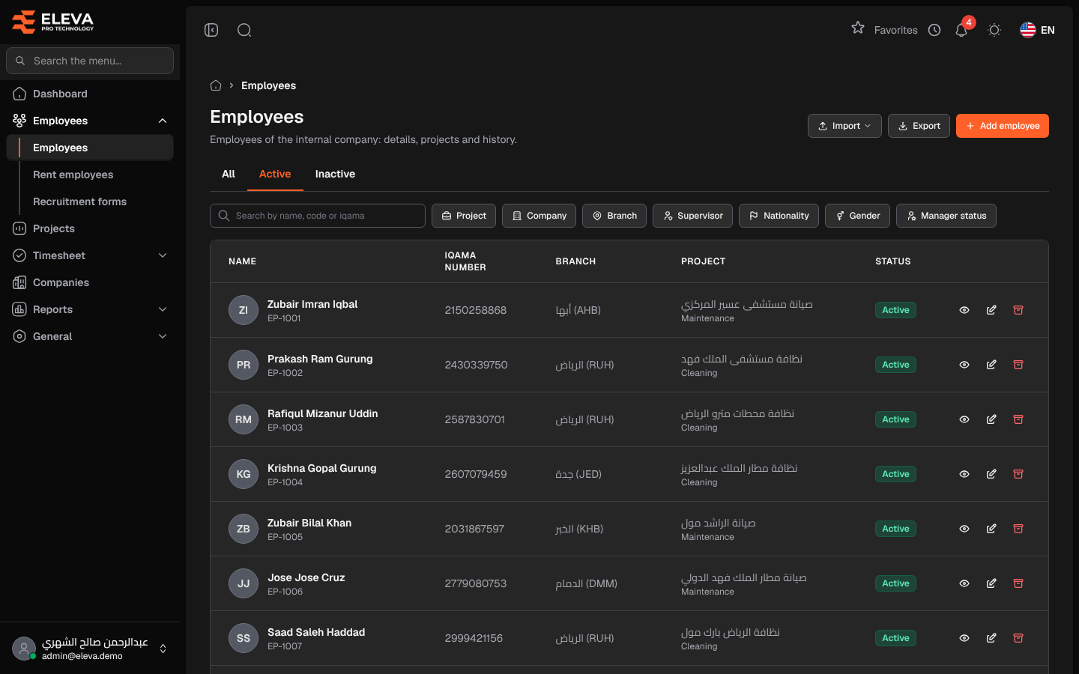This screenshot has width=1079, height=674.
Task: Click the ZI avatar of Zubair Imran
Action: pos(244,310)
